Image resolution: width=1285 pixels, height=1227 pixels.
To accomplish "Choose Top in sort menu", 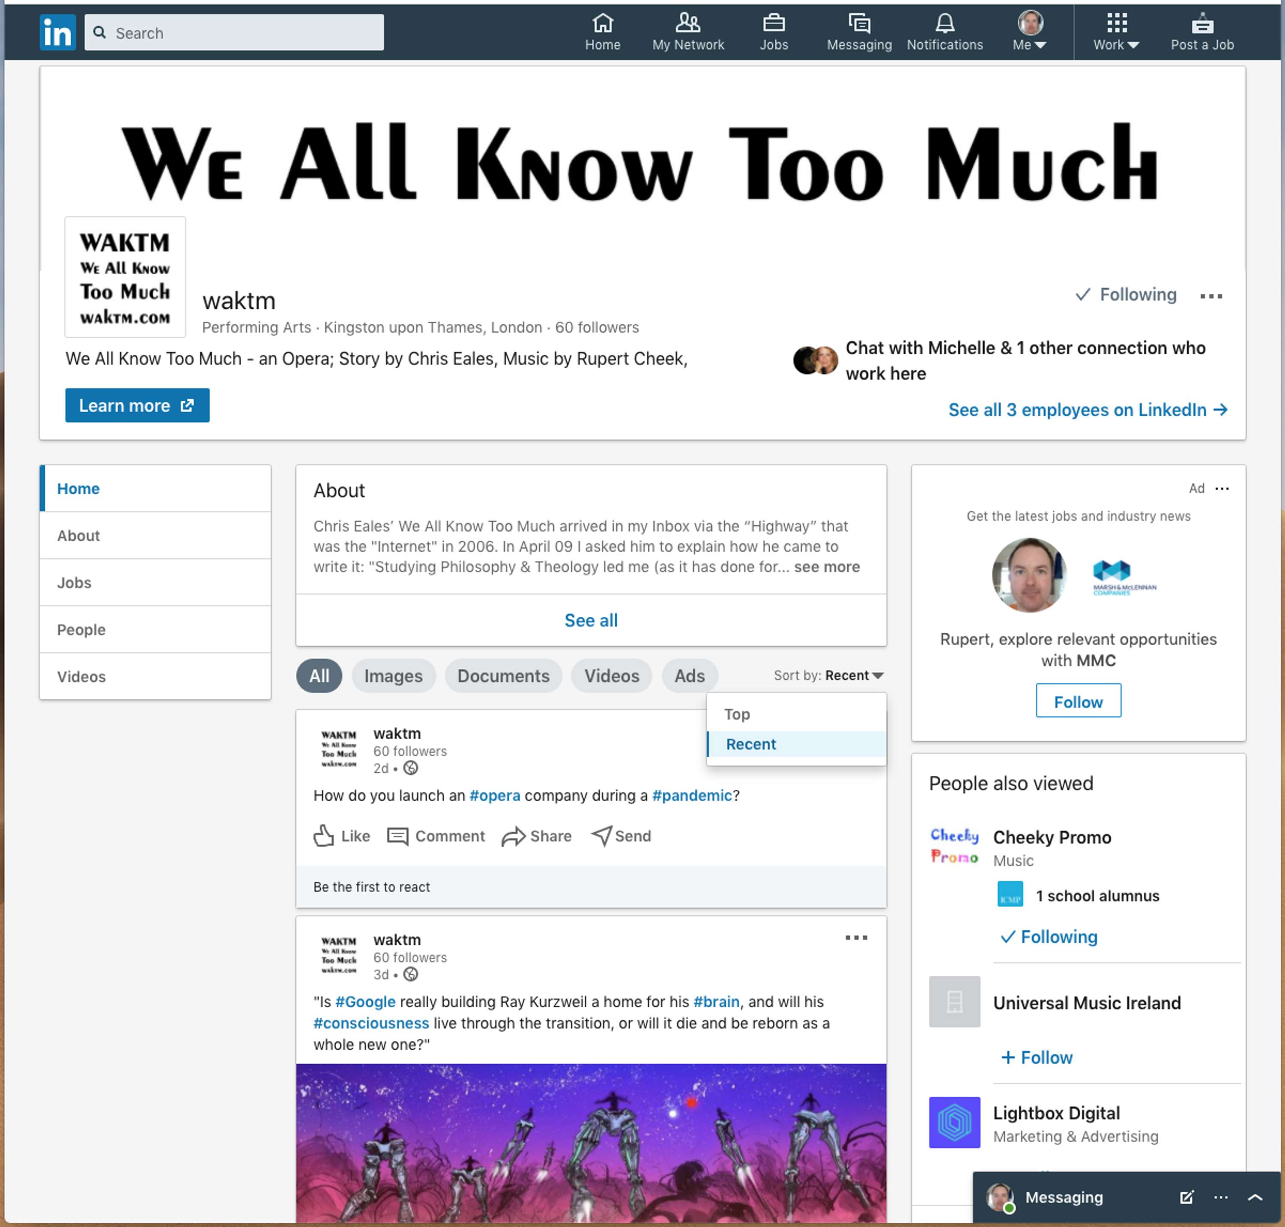I will point(797,714).
